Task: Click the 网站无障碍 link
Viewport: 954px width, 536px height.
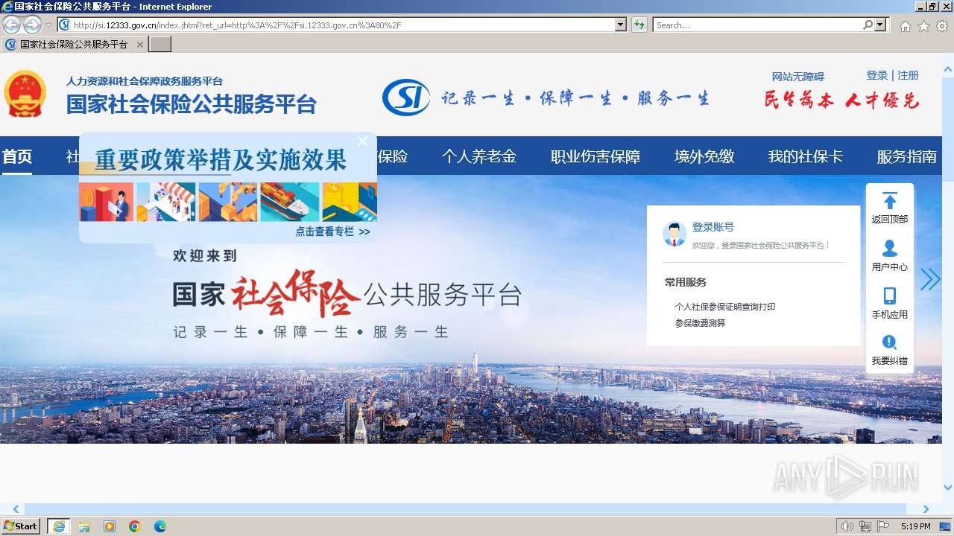Action: [797, 77]
